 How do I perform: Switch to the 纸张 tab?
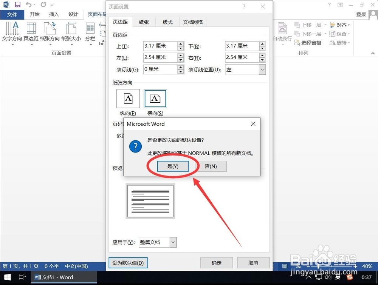144,22
